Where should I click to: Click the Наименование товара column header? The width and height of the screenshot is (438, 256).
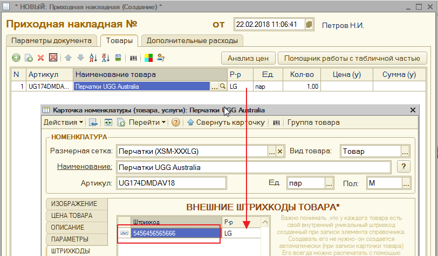(150, 75)
